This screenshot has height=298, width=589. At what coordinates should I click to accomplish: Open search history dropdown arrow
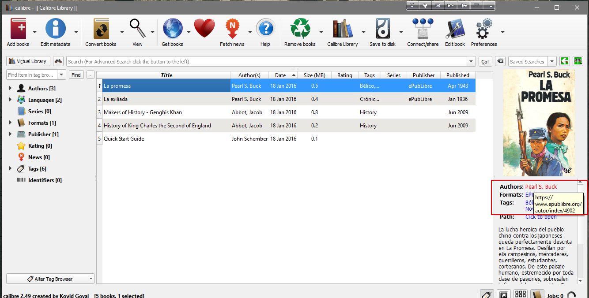(x=471, y=62)
